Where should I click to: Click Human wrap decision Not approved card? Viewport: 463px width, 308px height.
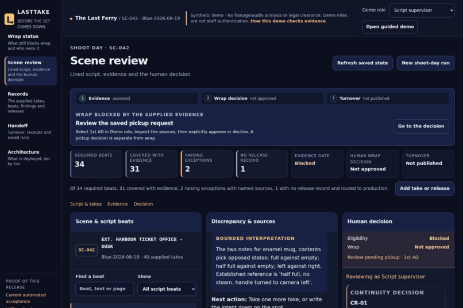click(373, 164)
